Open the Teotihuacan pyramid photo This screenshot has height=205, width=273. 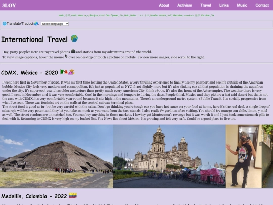click(57, 156)
